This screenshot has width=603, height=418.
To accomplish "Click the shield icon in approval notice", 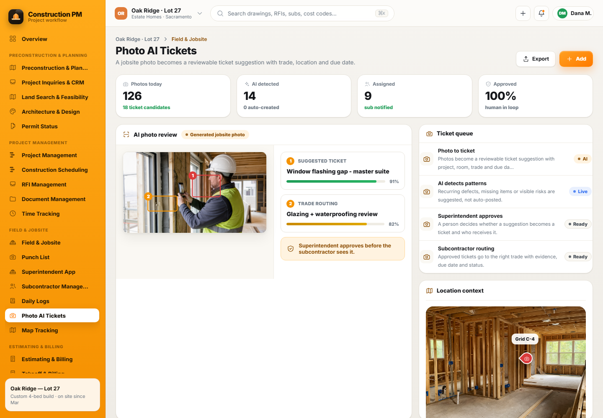I will 291,249.
